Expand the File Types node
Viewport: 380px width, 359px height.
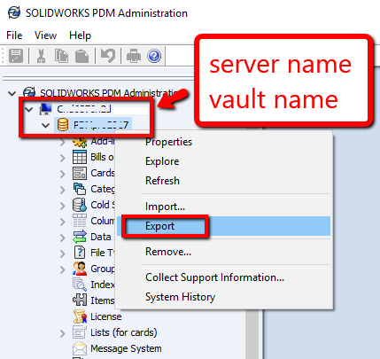coord(62,254)
